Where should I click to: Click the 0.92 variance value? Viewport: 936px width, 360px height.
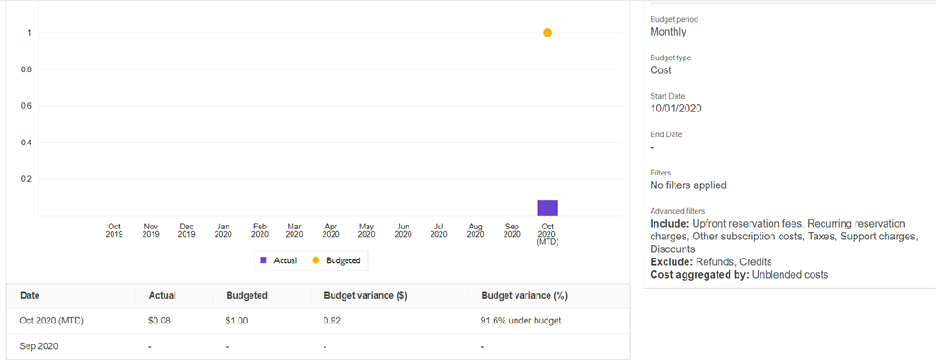[x=333, y=321]
